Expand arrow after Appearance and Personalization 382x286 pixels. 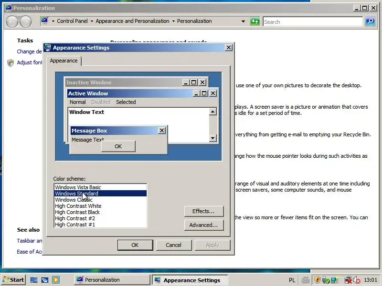click(x=173, y=21)
